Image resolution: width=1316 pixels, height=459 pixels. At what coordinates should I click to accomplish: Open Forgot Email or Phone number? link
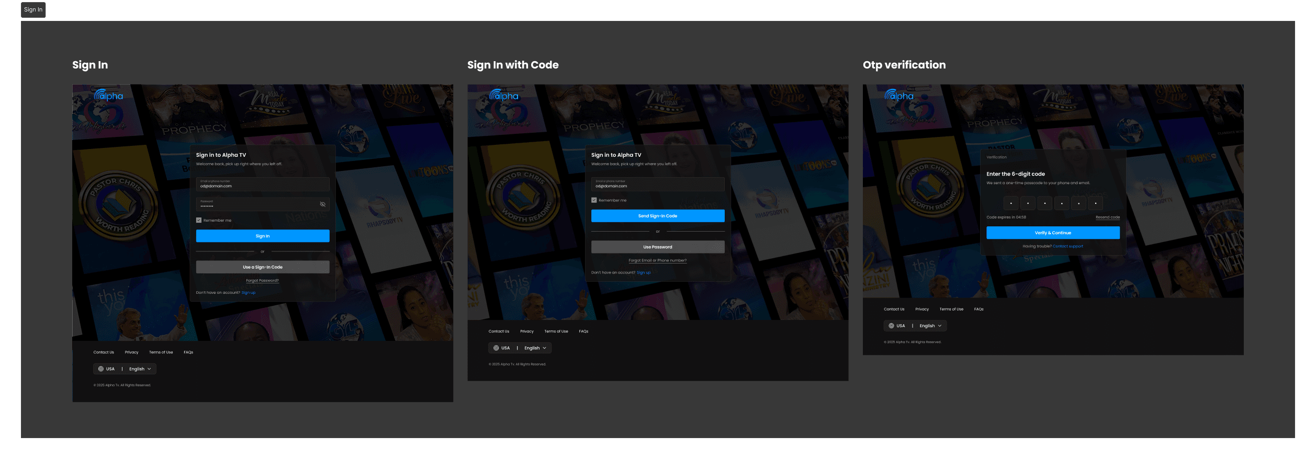[658, 260]
